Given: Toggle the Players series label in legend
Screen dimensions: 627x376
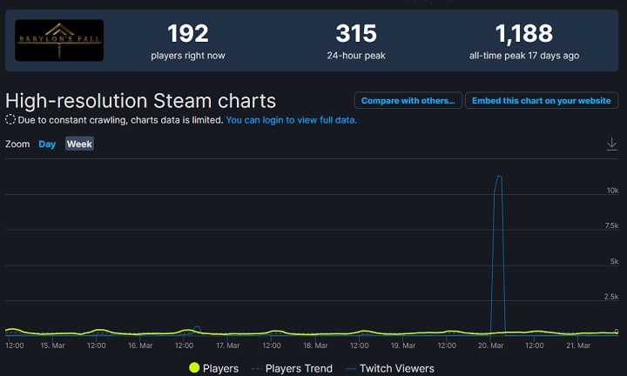Looking at the screenshot, I should (x=220, y=368).
